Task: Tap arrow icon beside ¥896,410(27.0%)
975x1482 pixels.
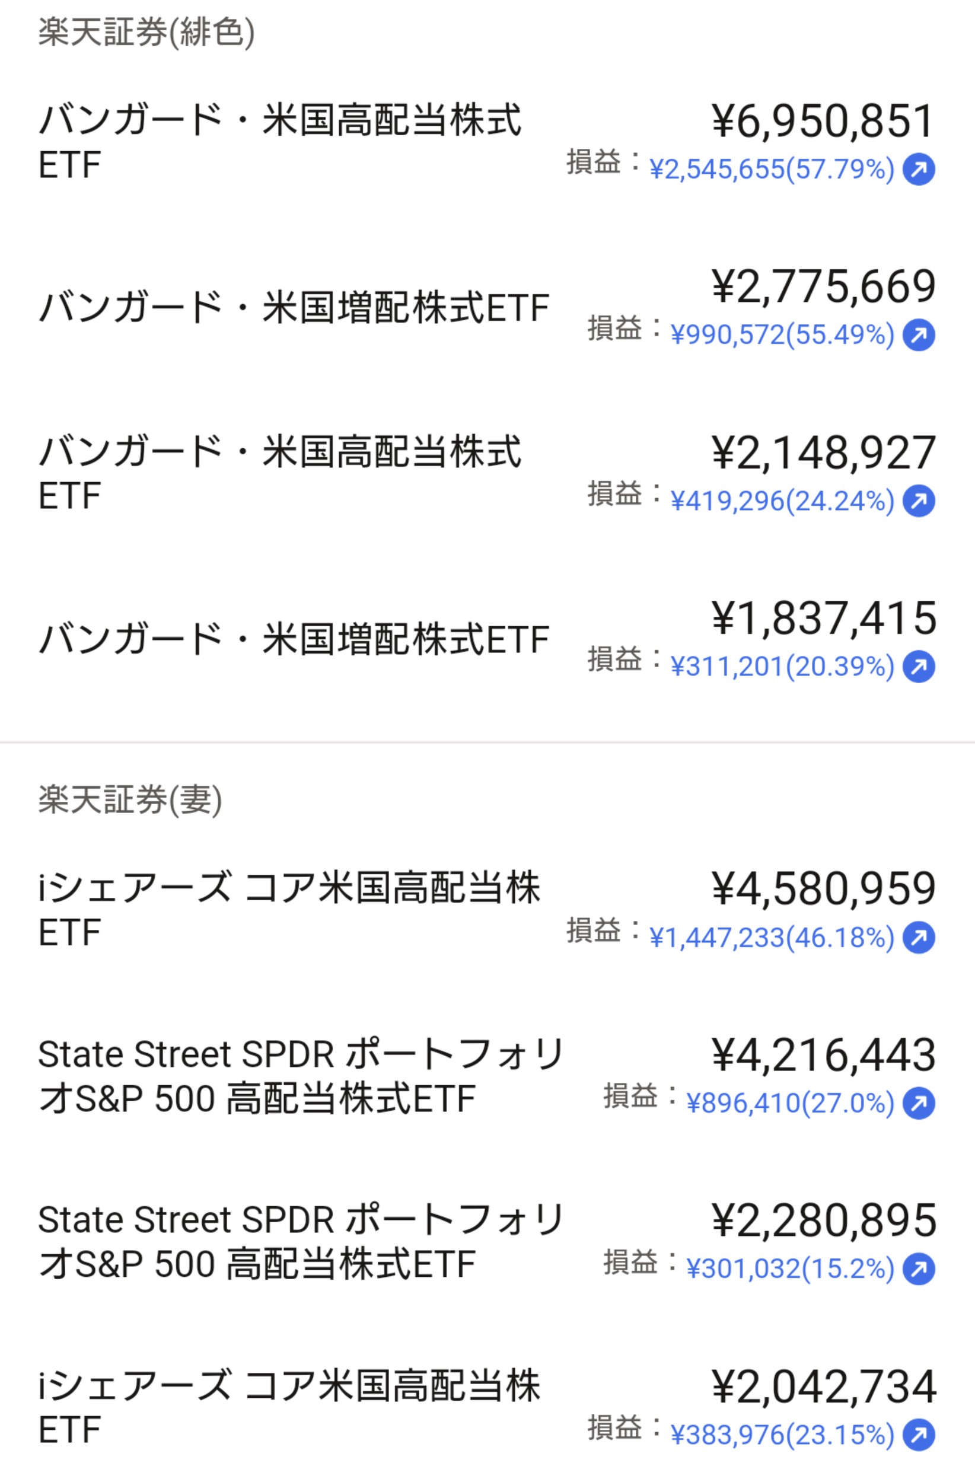Action: (x=919, y=1103)
